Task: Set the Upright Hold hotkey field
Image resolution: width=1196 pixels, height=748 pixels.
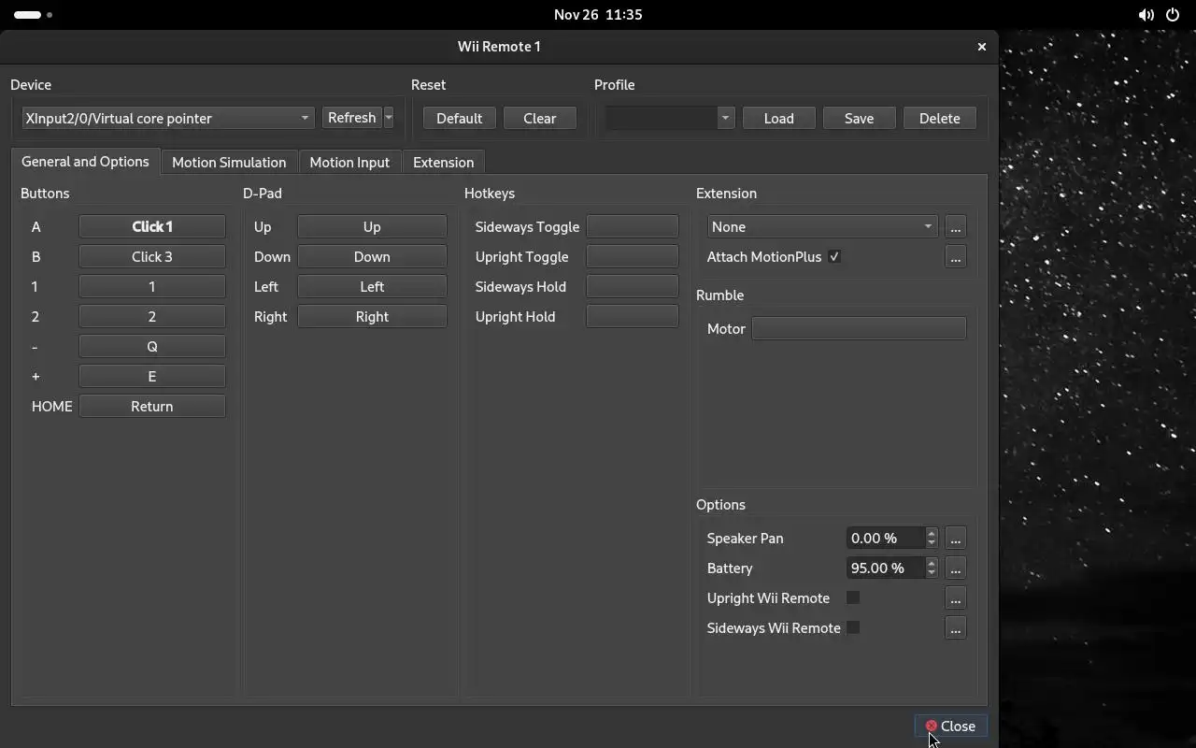Action: pyautogui.click(x=633, y=316)
